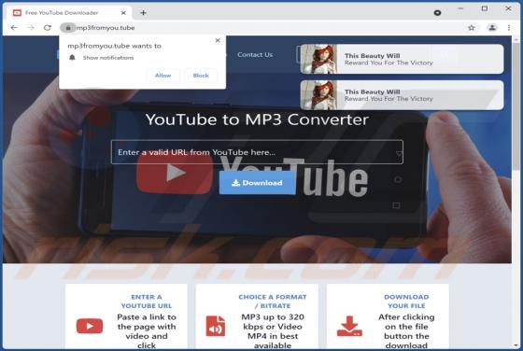
Task: Click the round media indicator in the title bar
Action: pyautogui.click(x=437, y=13)
